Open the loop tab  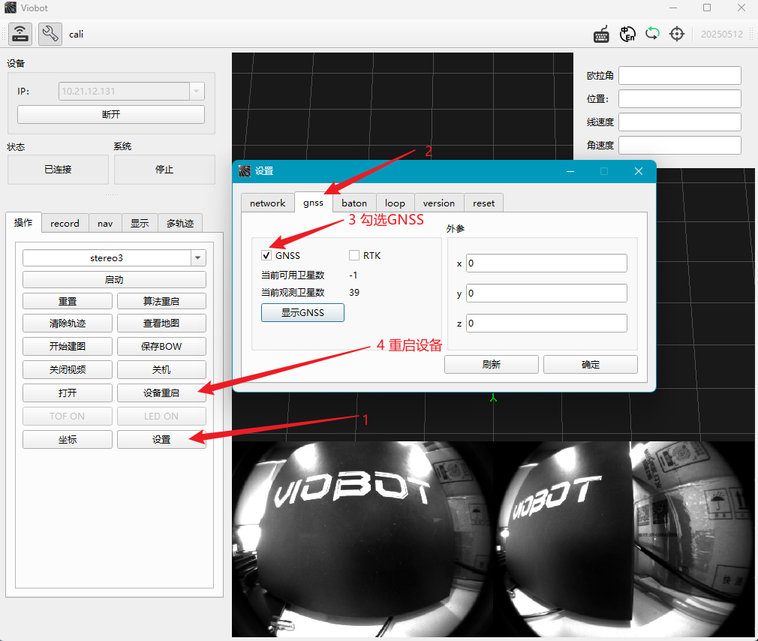[395, 203]
